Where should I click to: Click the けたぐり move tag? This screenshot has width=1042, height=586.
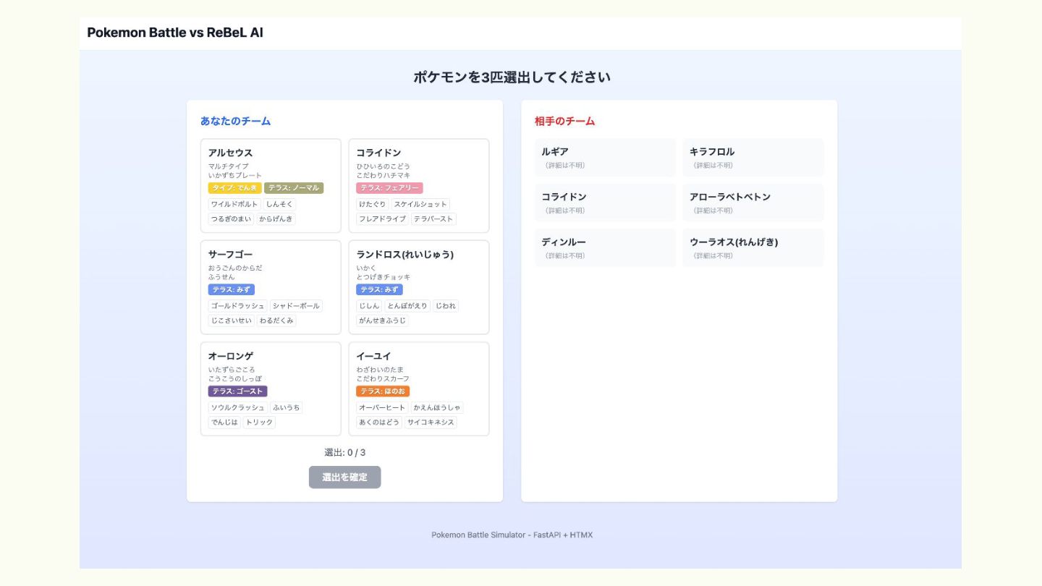point(373,204)
